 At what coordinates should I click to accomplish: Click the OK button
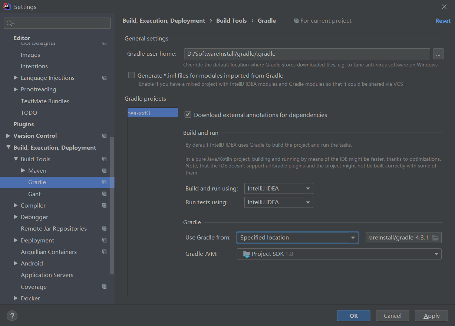354,316
